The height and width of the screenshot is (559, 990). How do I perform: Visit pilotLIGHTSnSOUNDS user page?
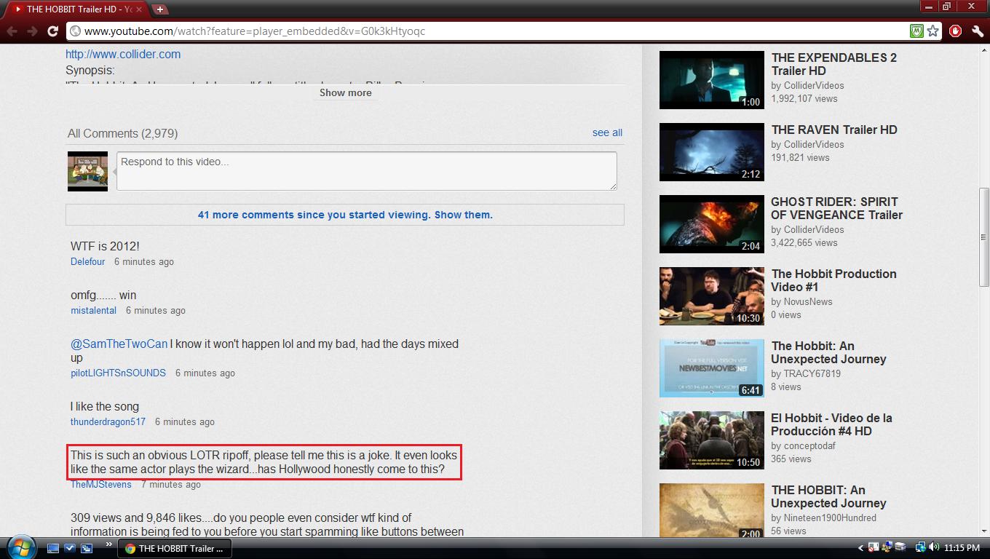(118, 373)
